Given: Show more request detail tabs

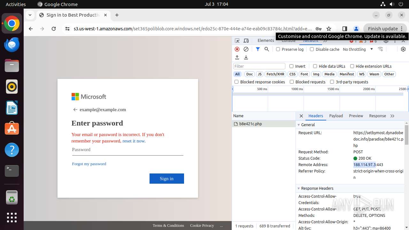Looking at the screenshot, I should point(392,116).
